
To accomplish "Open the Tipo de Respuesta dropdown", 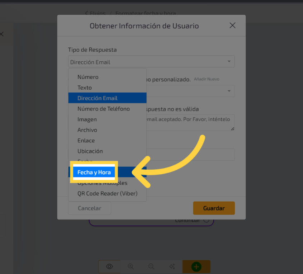I will point(151,62).
